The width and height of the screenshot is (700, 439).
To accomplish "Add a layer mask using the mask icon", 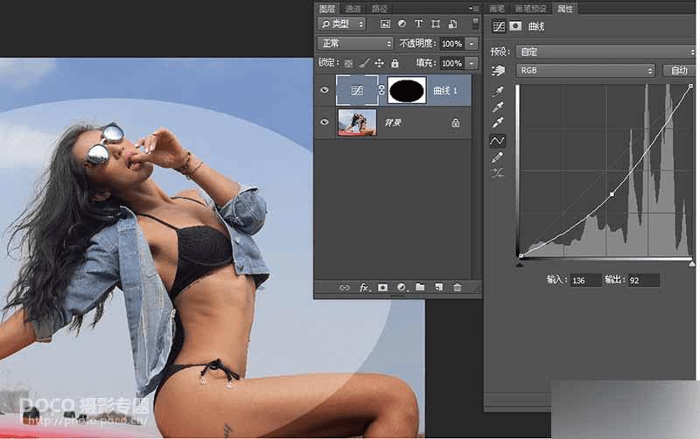I will click(382, 287).
